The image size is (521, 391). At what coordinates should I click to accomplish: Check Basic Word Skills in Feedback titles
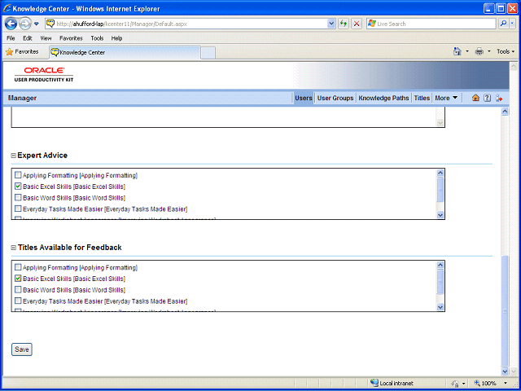point(18,290)
